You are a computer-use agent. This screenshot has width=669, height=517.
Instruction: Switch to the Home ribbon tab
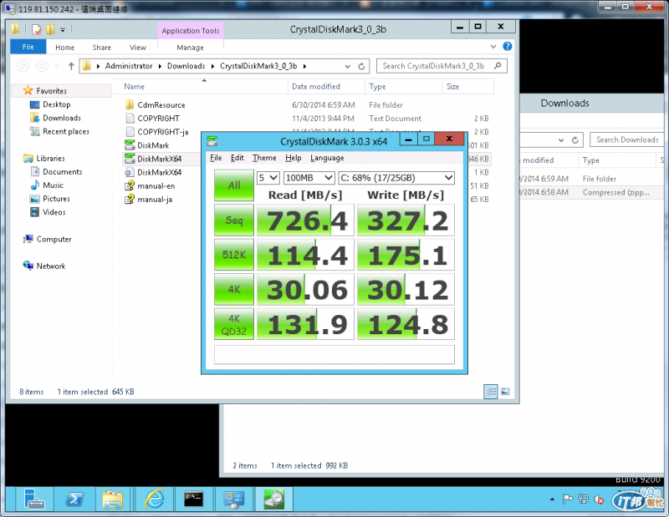pyautogui.click(x=65, y=48)
